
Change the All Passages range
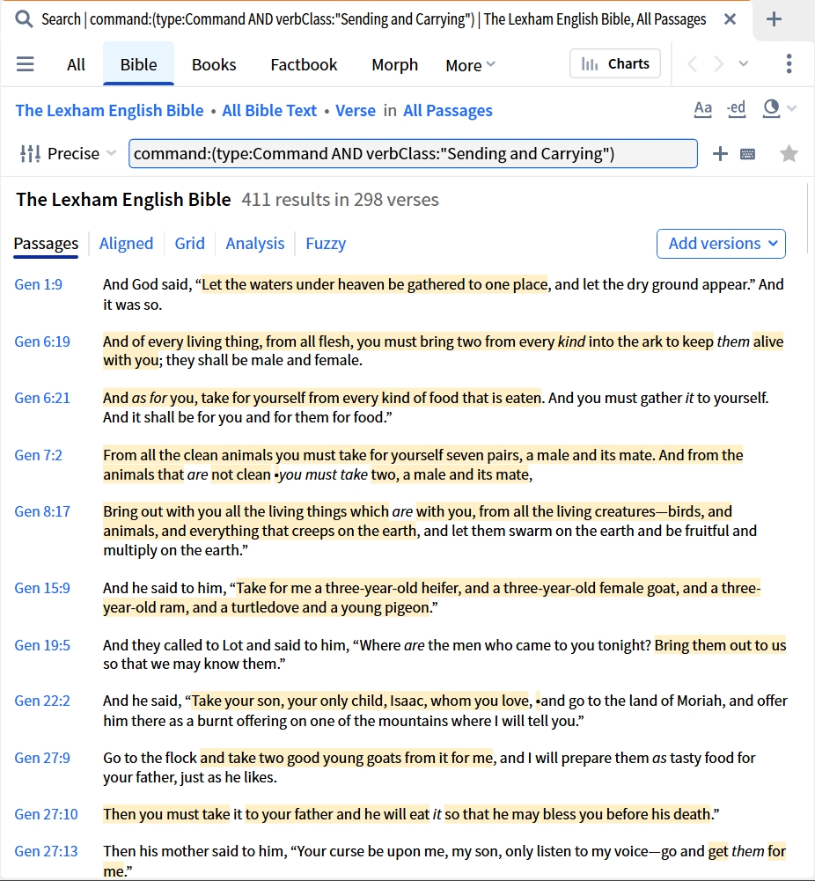[448, 111]
